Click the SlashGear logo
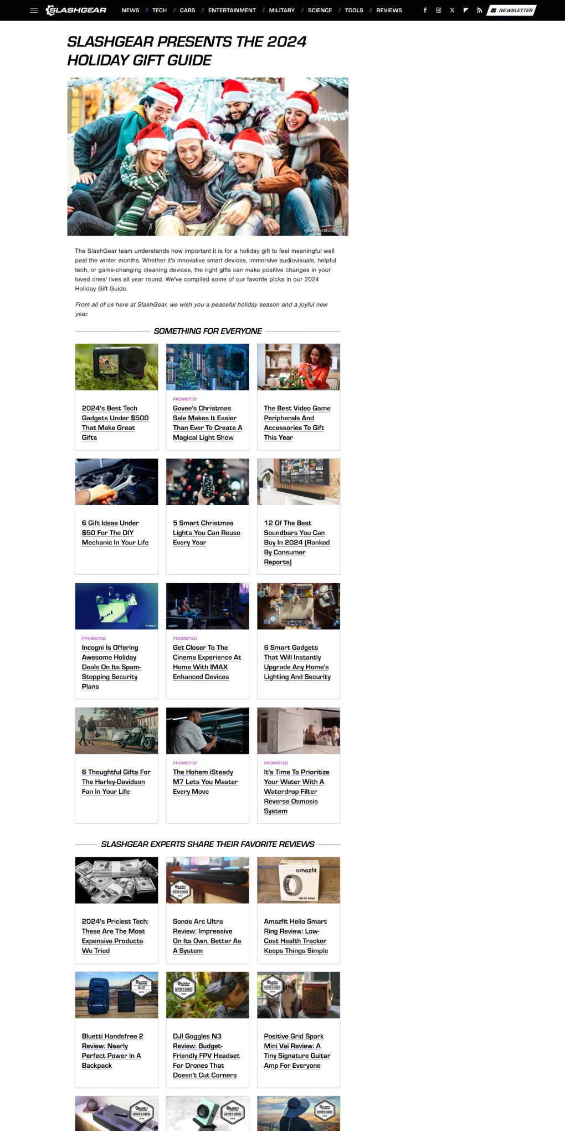 click(x=76, y=10)
